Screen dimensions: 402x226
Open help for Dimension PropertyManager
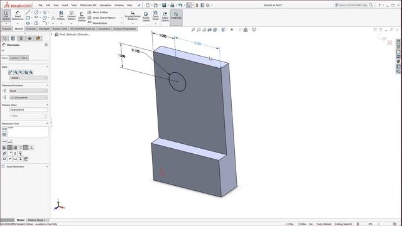click(x=46, y=45)
